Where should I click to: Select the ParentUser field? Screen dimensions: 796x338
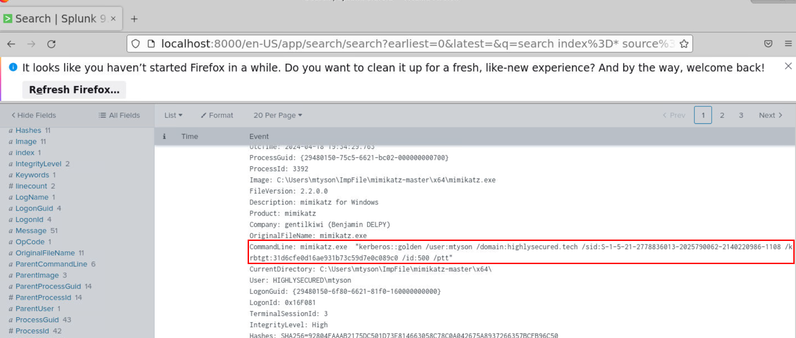34,309
